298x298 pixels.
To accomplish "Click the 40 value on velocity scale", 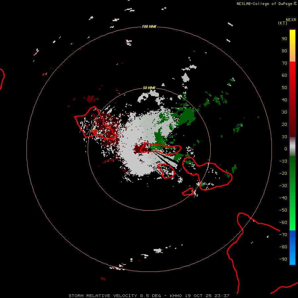I will tap(284, 100).
